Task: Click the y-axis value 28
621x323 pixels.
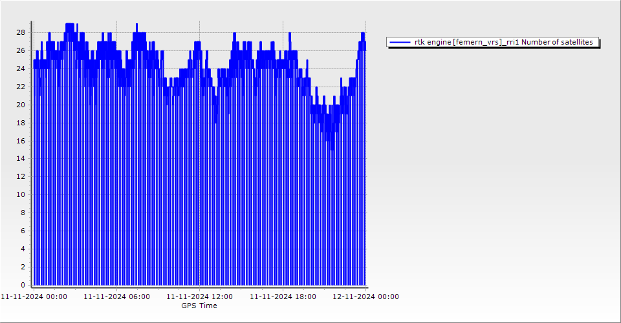Action: tap(21, 32)
